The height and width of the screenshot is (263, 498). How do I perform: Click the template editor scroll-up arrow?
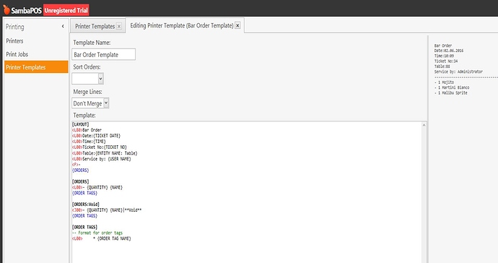pos(424,125)
